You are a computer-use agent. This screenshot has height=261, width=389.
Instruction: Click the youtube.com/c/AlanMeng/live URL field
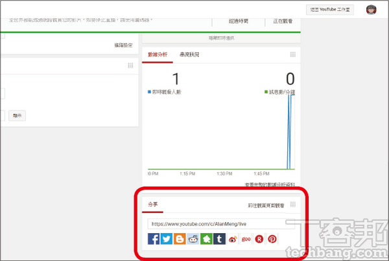pyautogui.click(x=221, y=224)
